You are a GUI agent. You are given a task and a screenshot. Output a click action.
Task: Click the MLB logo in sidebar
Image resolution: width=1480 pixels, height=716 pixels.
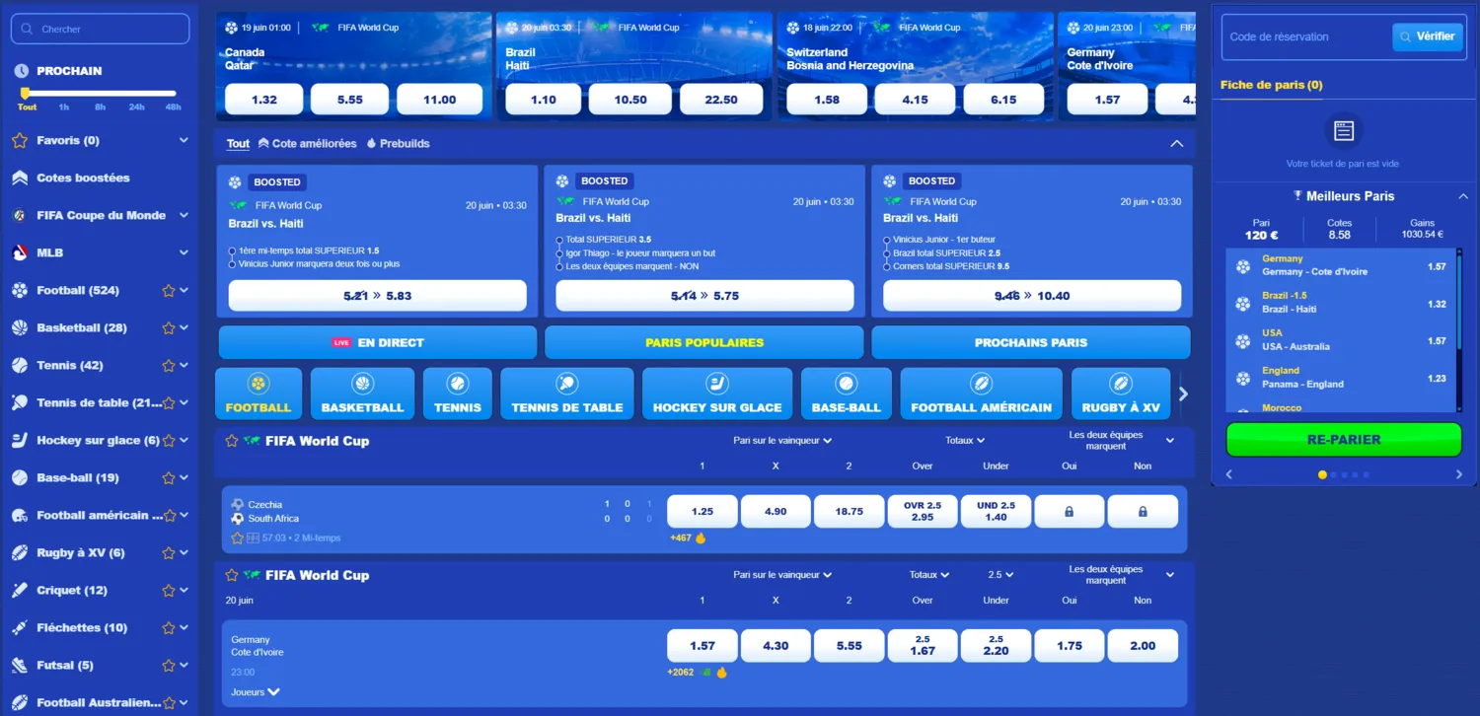[20, 253]
